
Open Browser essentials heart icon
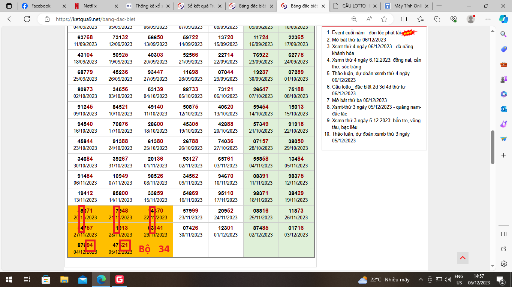(454, 19)
